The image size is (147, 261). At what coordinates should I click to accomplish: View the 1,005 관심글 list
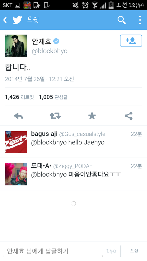(53, 97)
